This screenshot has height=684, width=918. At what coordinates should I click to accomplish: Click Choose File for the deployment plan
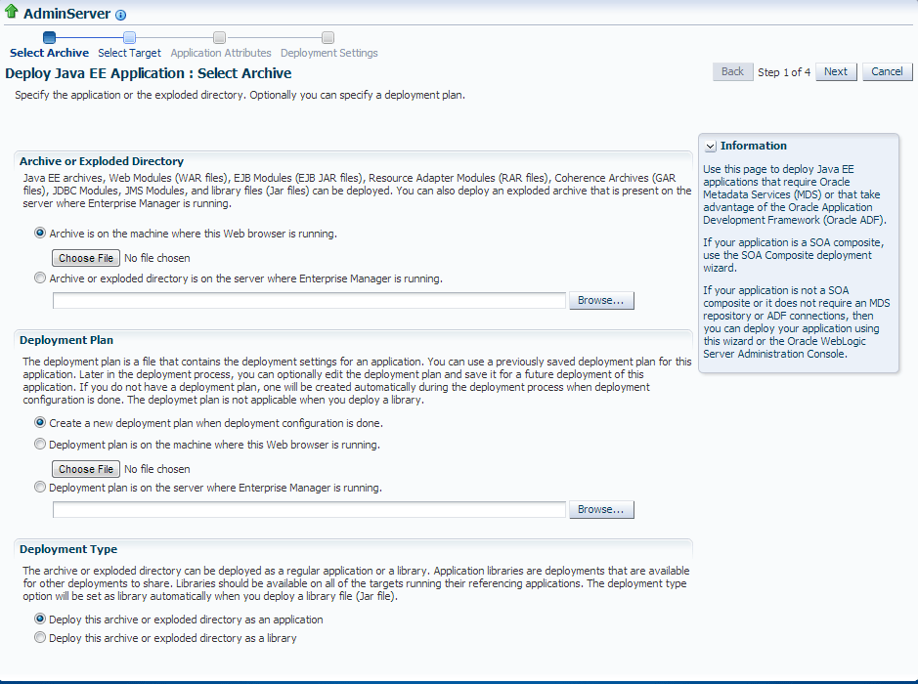[x=86, y=469]
